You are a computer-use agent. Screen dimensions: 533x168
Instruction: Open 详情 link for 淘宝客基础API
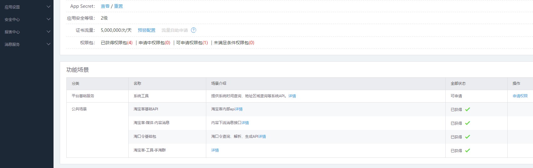coord(239,109)
